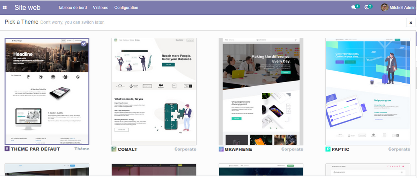Select the Graphene theme preview
Image resolution: width=417 pixels, height=178 pixels.
tap(261, 92)
